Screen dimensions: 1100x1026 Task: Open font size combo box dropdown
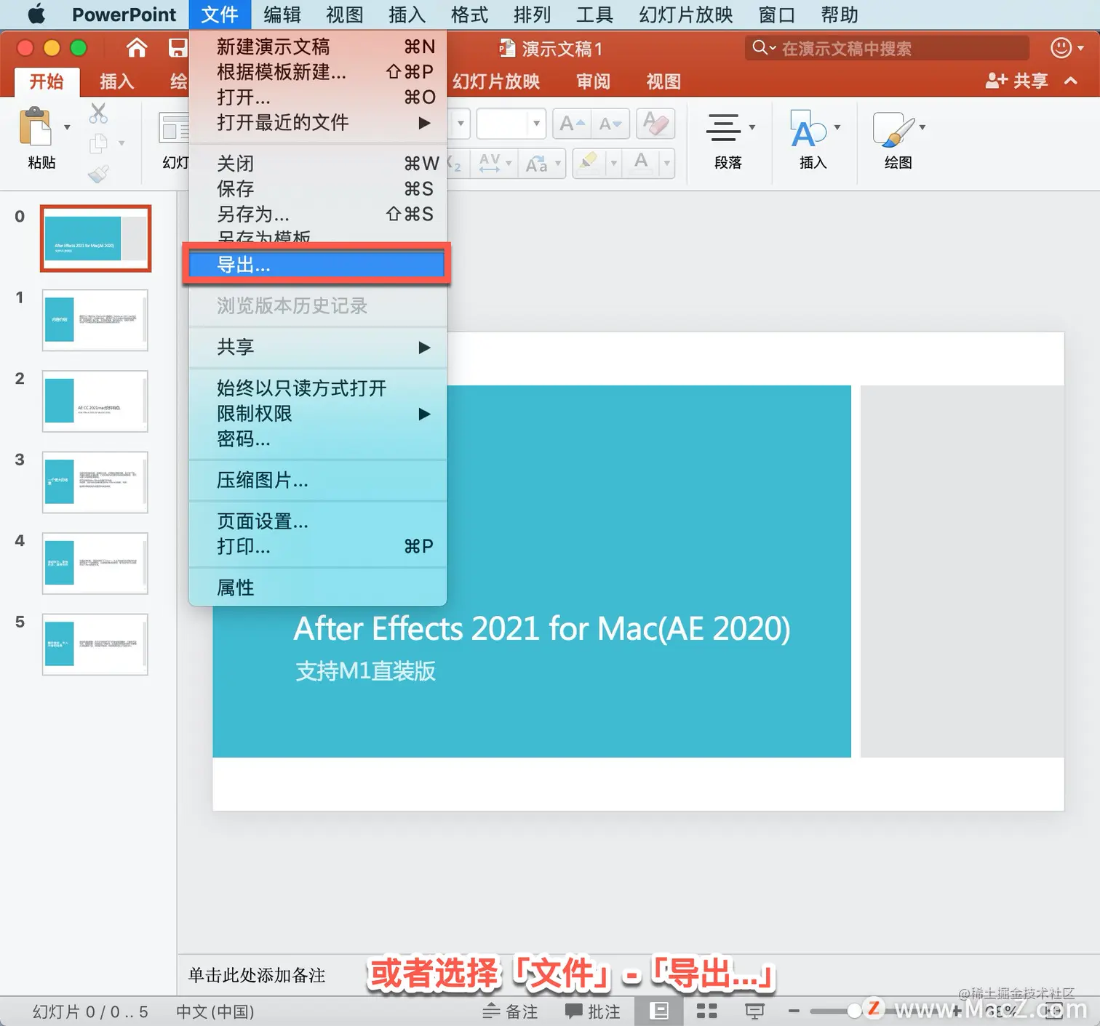(536, 124)
